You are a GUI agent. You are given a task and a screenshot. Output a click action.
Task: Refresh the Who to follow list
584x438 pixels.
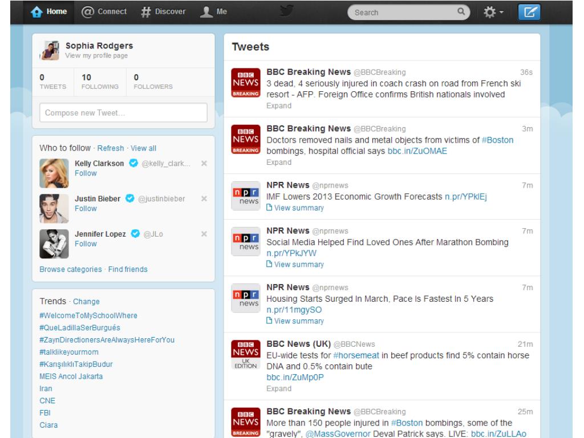tap(111, 148)
